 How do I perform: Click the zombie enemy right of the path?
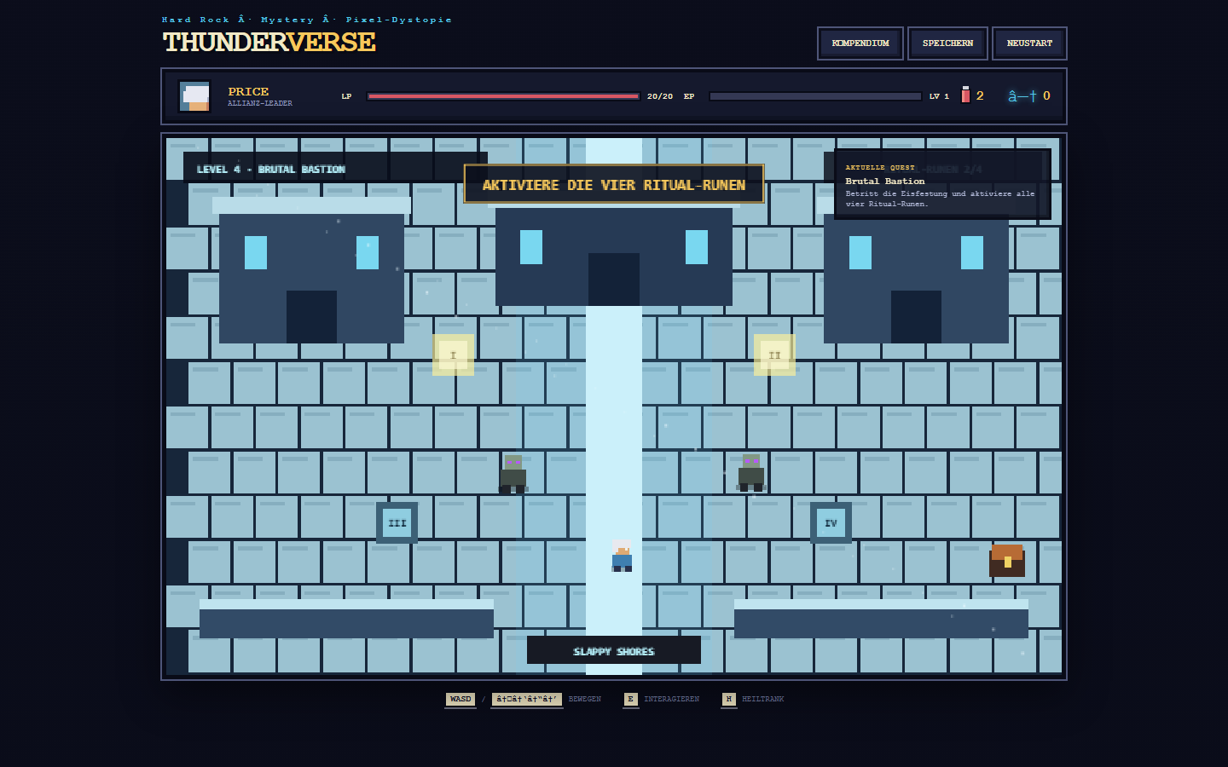pyautogui.click(x=751, y=473)
